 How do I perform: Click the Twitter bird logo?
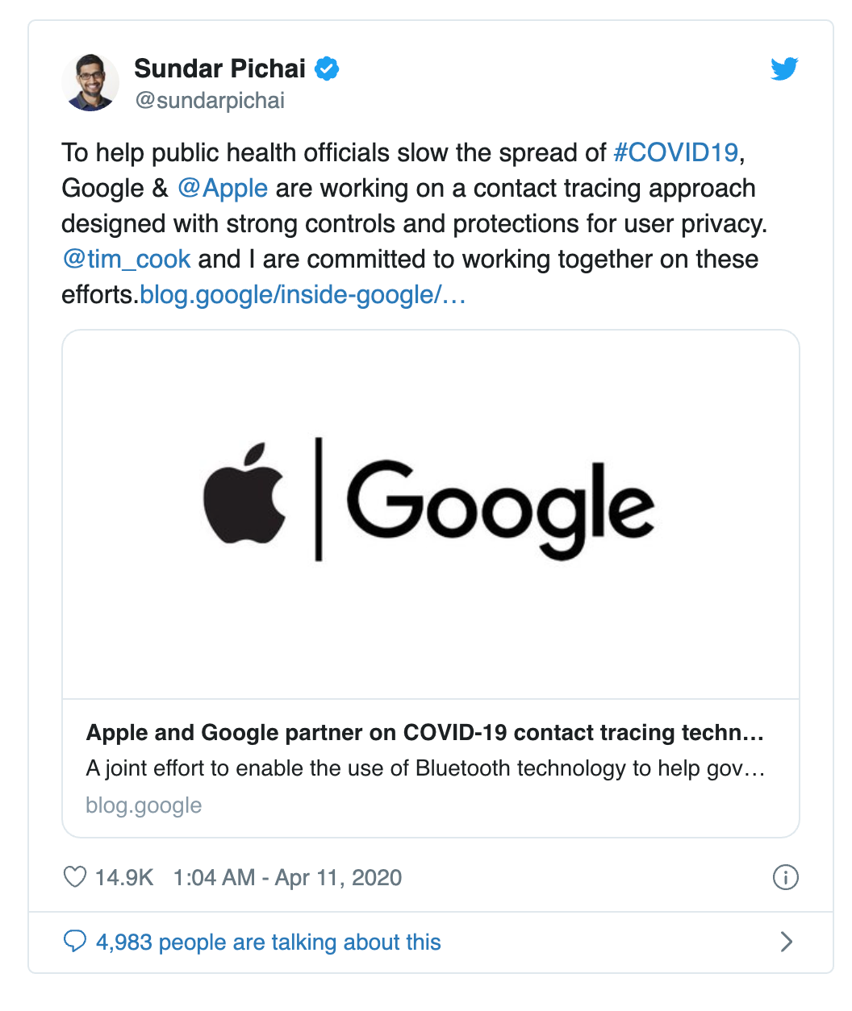pos(783,69)
